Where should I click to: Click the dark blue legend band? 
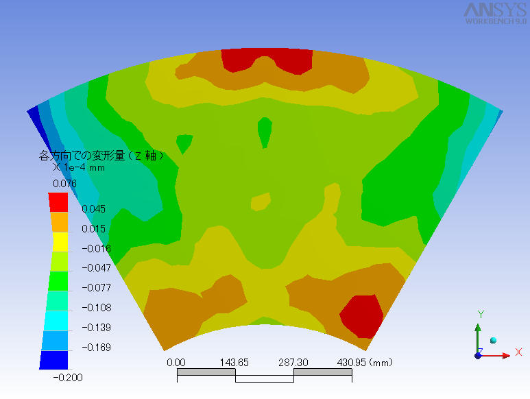(x=53, y=360)
